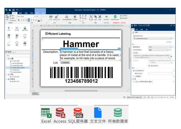Toggle the 自动生成 checkbox
This screenshot has height=129, width=181.
(149, 66)
